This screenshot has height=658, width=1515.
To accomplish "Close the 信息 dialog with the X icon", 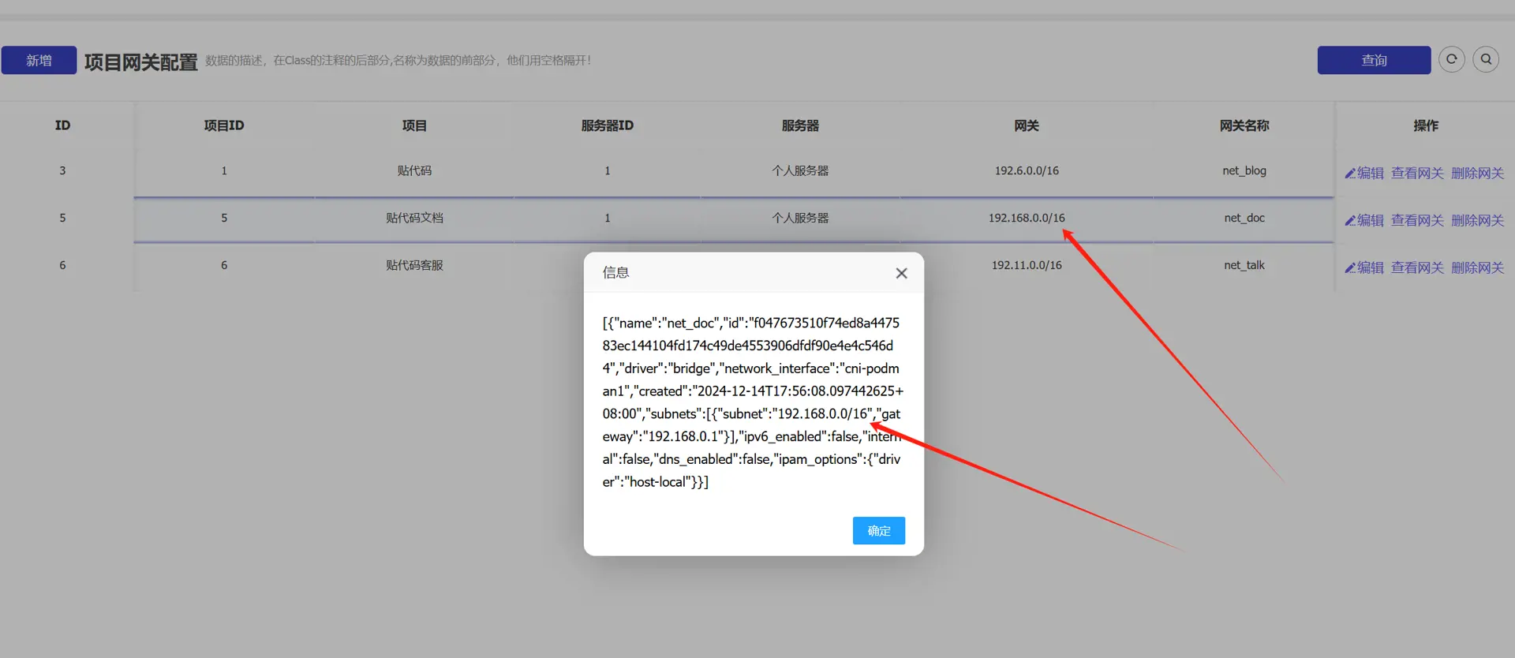I will [901, 273].
